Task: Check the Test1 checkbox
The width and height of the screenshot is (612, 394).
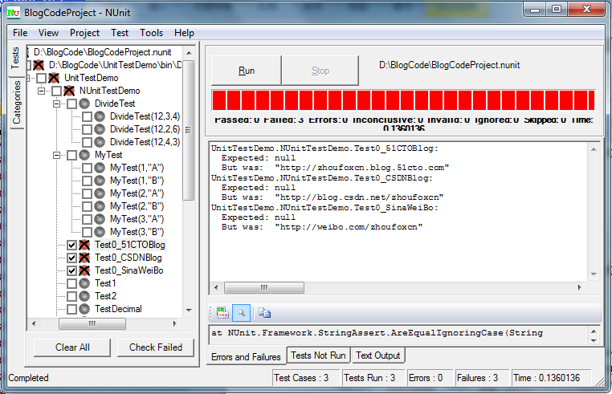Action: point(71,284)
